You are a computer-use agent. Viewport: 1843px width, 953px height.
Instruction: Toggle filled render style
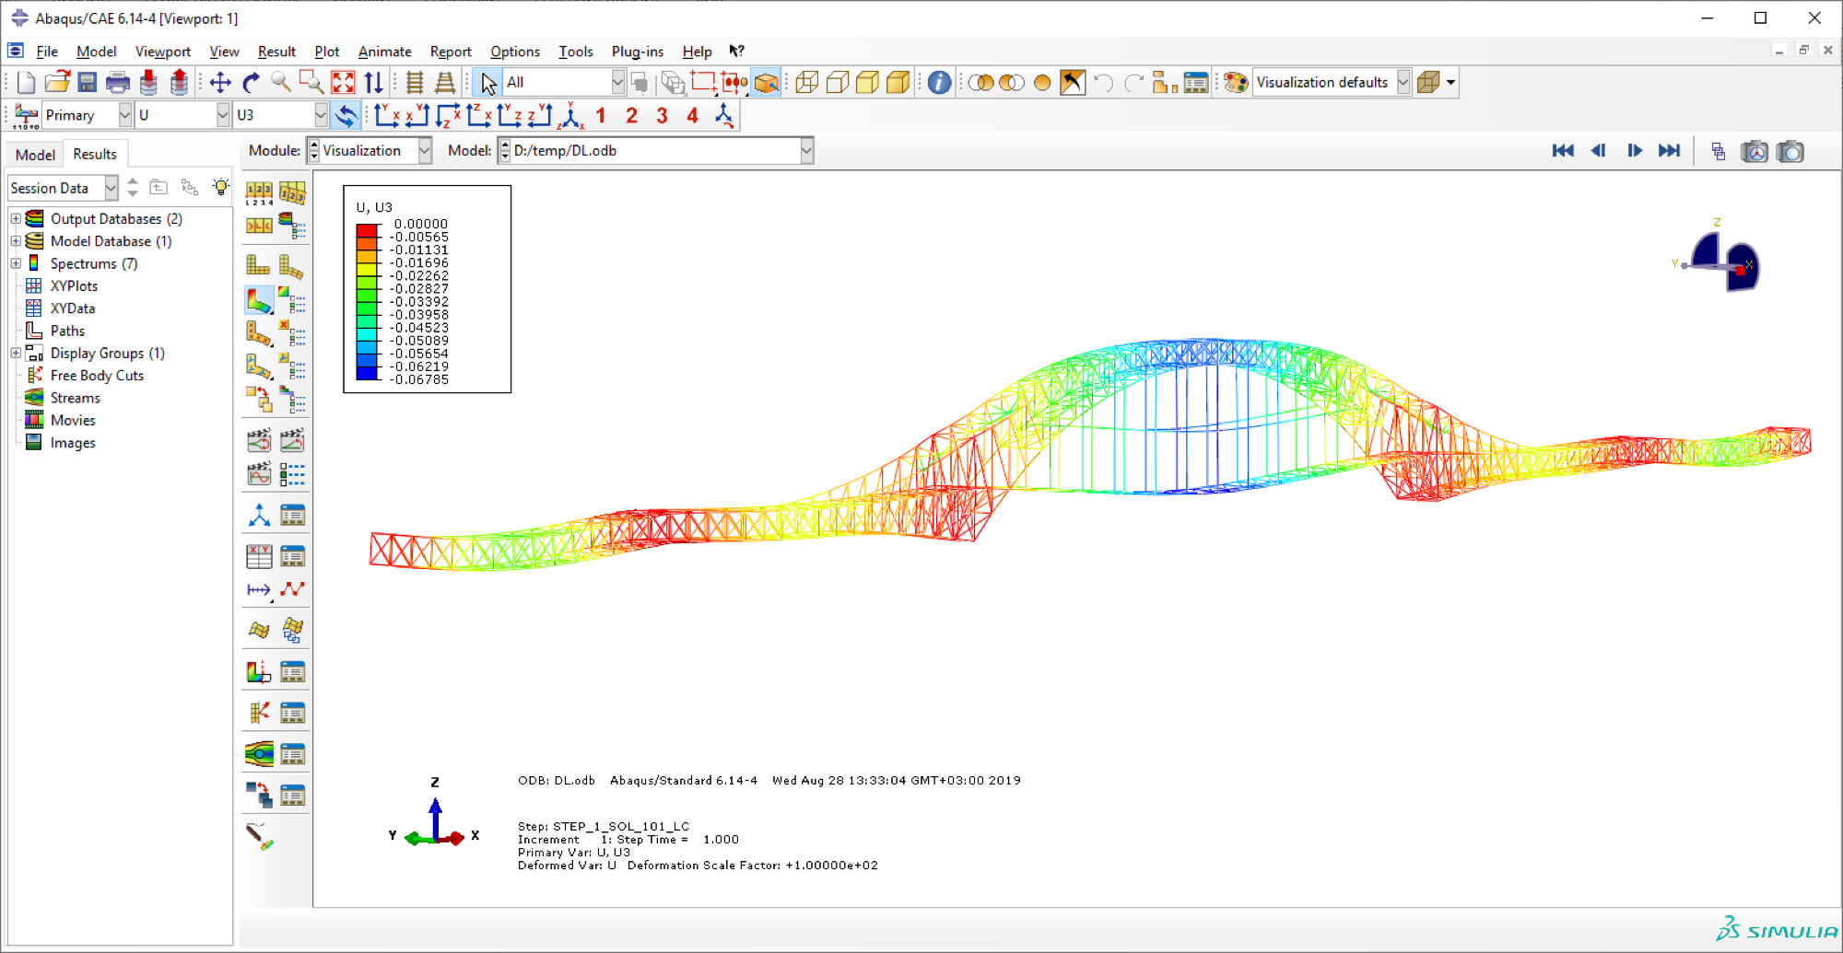(x=867, y=83)
